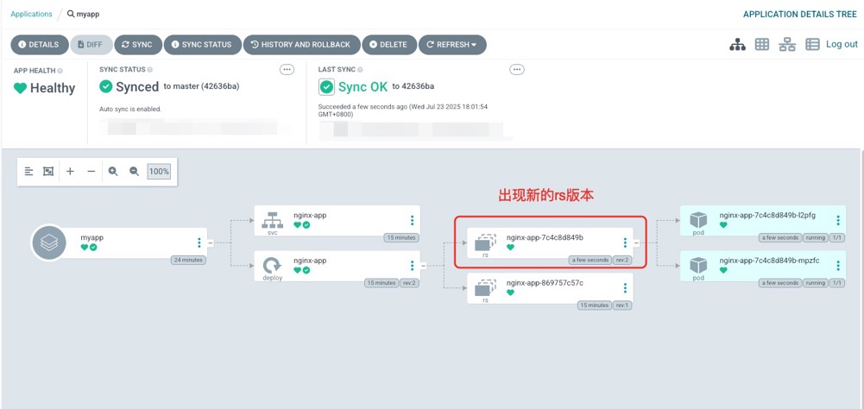Viewport: 864px width, 409px height.
Task: Go to the Applications breadcrumb link
Action: pyautogui.click(x=31, y=15)
